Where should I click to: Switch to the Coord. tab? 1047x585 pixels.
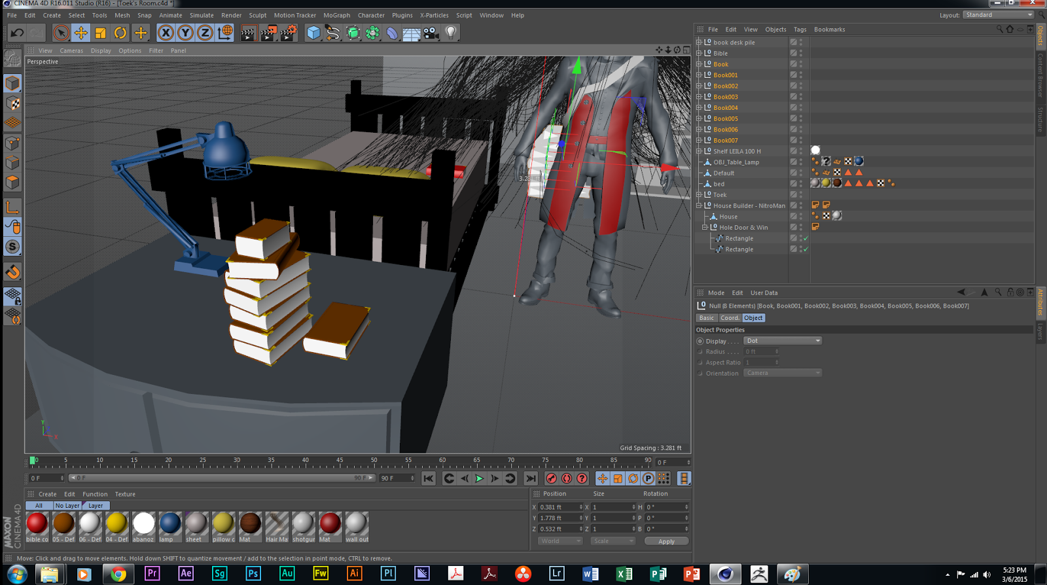730,318
